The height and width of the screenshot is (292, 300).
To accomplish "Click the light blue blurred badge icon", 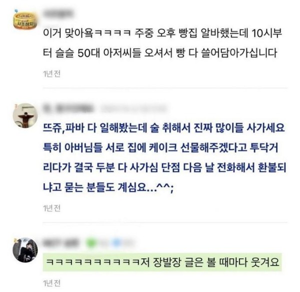I will tap(117, 243).
